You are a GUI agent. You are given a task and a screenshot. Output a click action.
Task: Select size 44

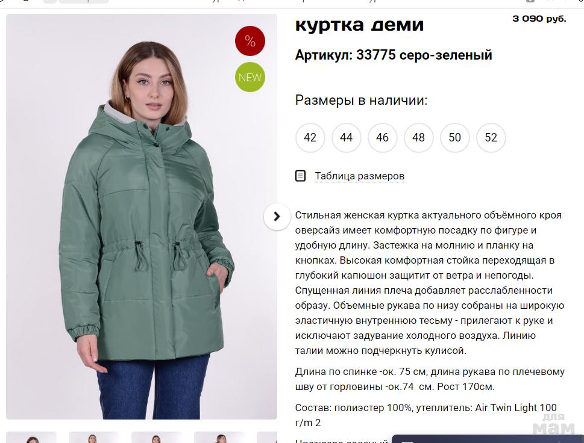(x=346, y=138)
